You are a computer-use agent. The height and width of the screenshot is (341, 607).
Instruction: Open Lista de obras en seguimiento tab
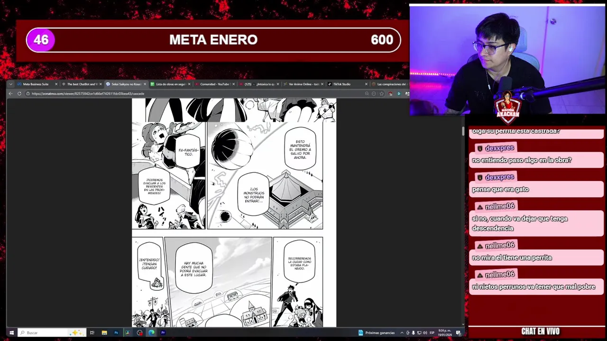(x=170, y=84)
